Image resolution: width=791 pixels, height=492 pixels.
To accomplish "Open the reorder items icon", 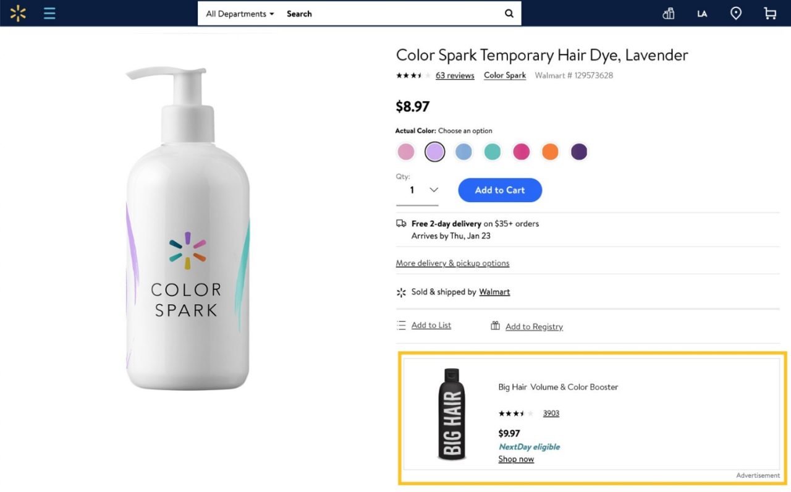I will click(668, 14).
